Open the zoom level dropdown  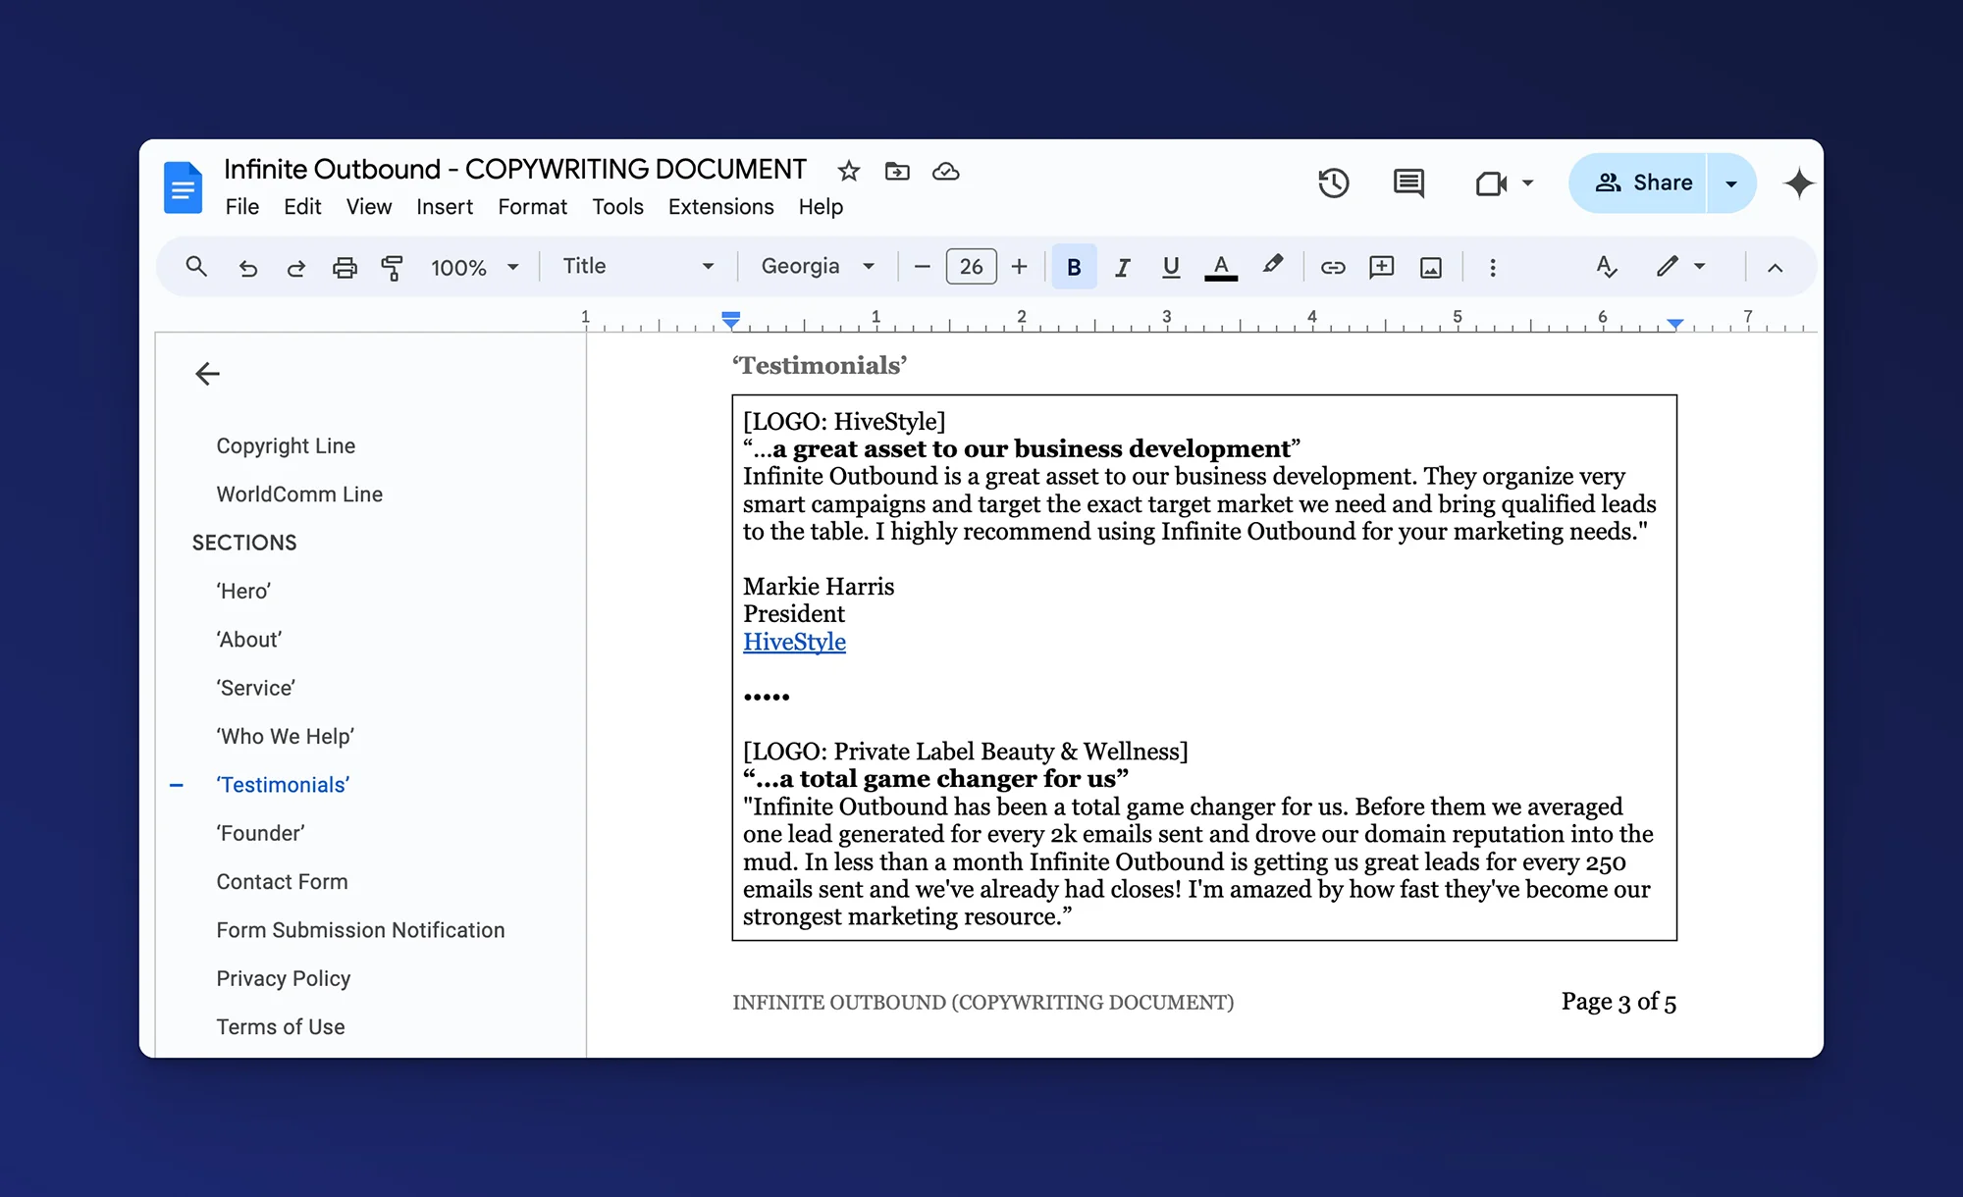coord(475,267)
